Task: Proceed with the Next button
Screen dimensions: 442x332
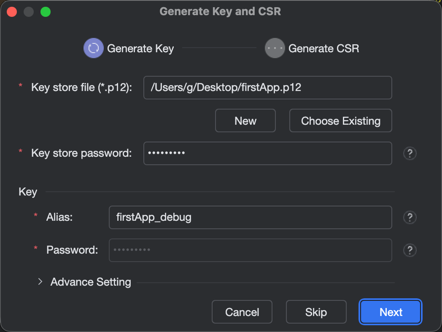Action: tap(391, 312)
